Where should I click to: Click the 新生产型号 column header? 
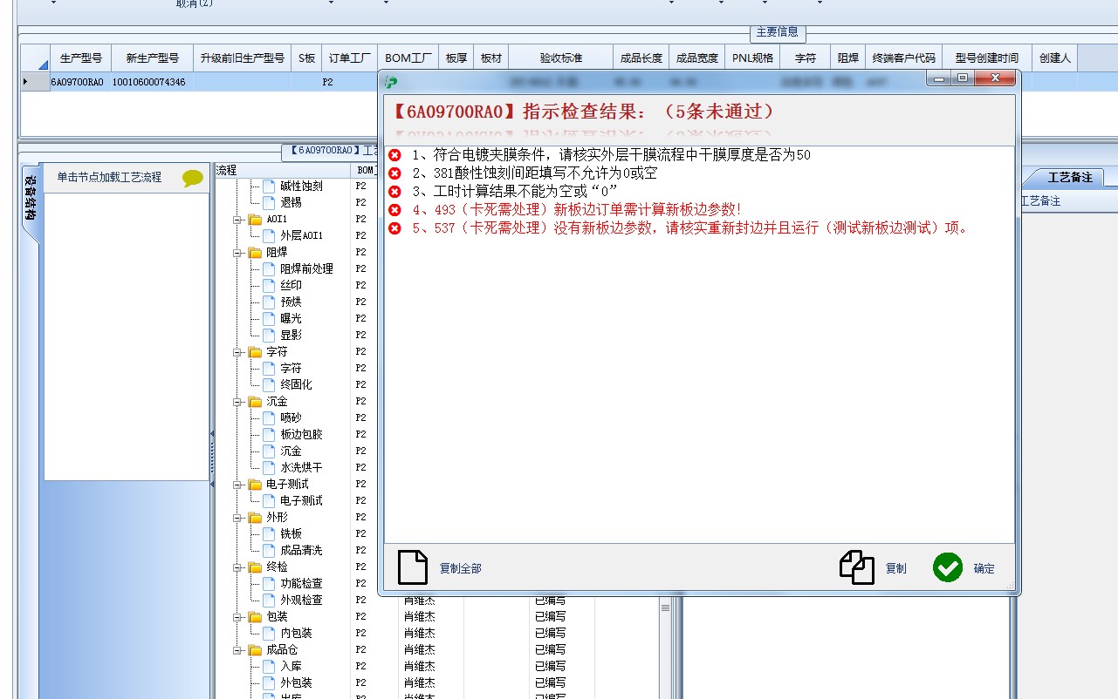coord(153,58)
